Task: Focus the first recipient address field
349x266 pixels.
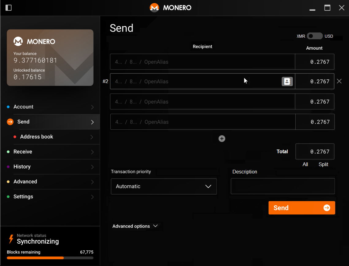Action: click(202, 62)
